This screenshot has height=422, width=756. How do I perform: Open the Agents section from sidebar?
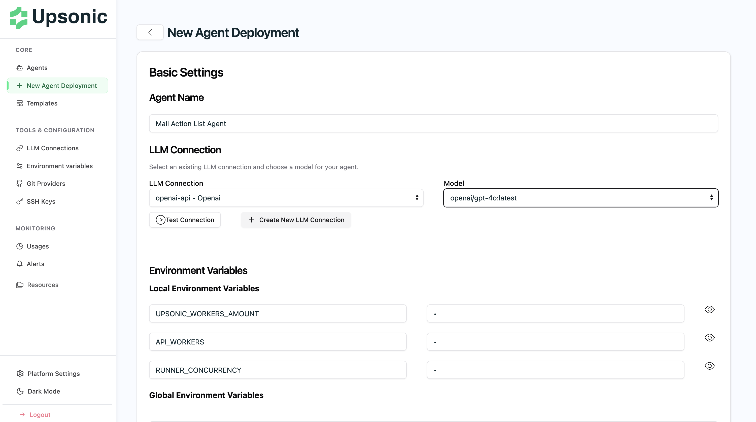coord(37,67)
